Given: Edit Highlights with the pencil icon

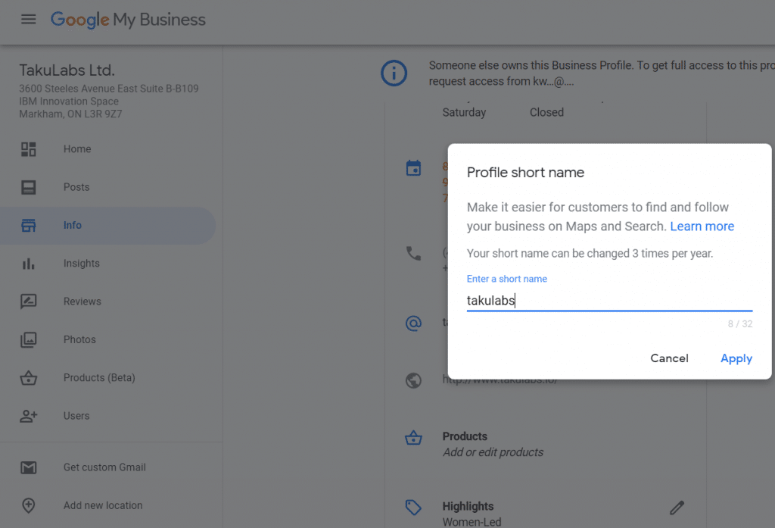Looking at the screenshot, I should [677, 508].
